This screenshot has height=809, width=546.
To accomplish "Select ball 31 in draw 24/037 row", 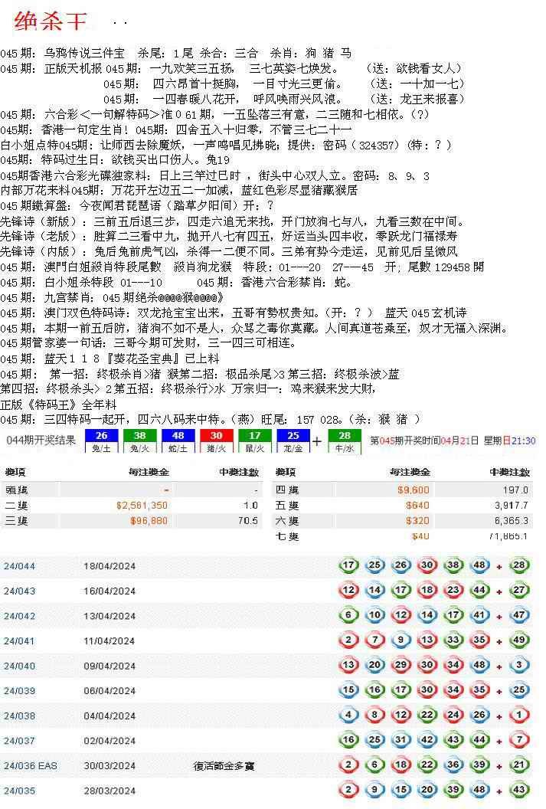I will [398, 740].
